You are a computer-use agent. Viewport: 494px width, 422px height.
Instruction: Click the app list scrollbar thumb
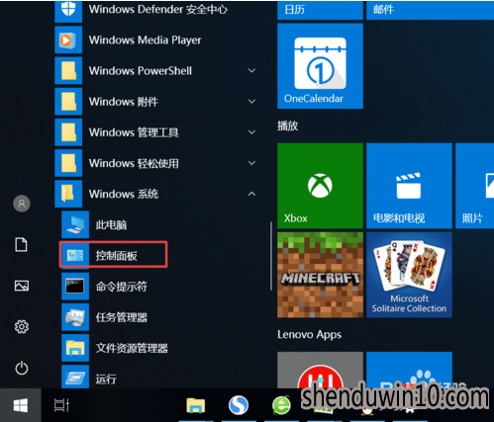click(x=271, y=256)
